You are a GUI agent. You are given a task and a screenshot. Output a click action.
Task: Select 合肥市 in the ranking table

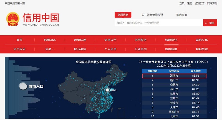click(174, 85)
